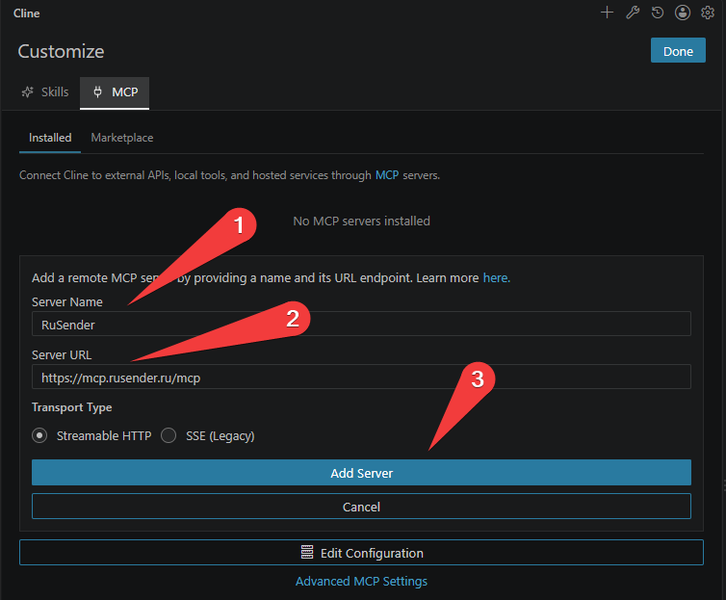The height and width of the screenshot is (600, 726).
Task: Click the Done button
Action: point(678,51)
